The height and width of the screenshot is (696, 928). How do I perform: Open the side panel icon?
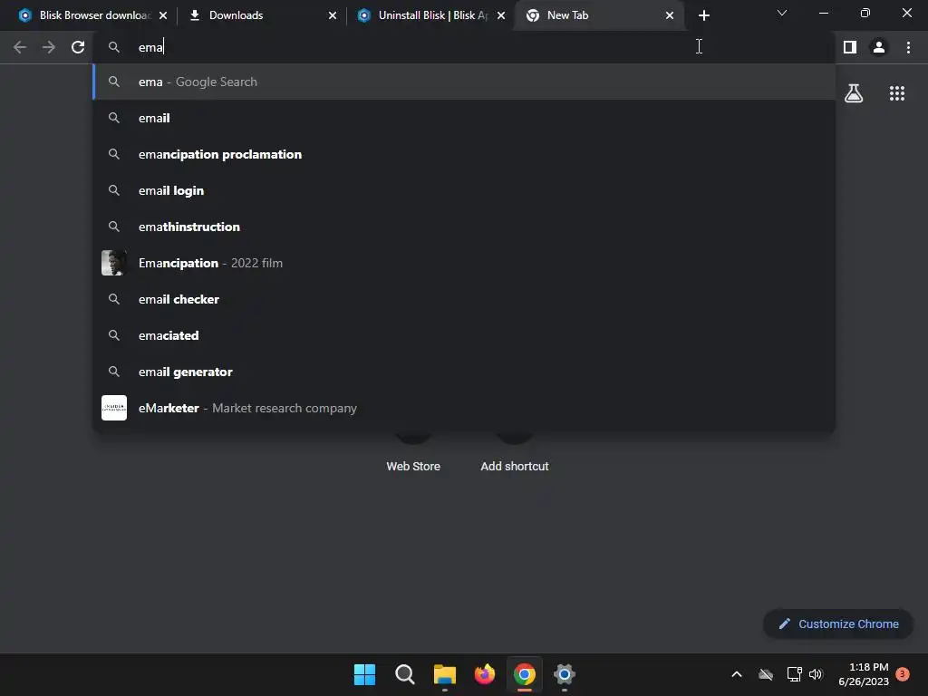pyautogui.click(x=850, y=47)
